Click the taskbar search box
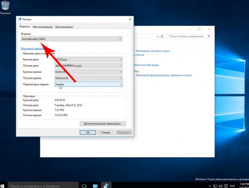249x188 pixels. [x=43, y=185]
